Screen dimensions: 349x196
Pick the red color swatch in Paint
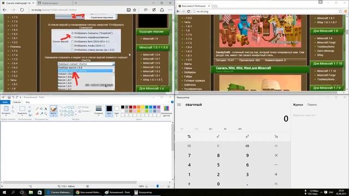pos(135,107)
